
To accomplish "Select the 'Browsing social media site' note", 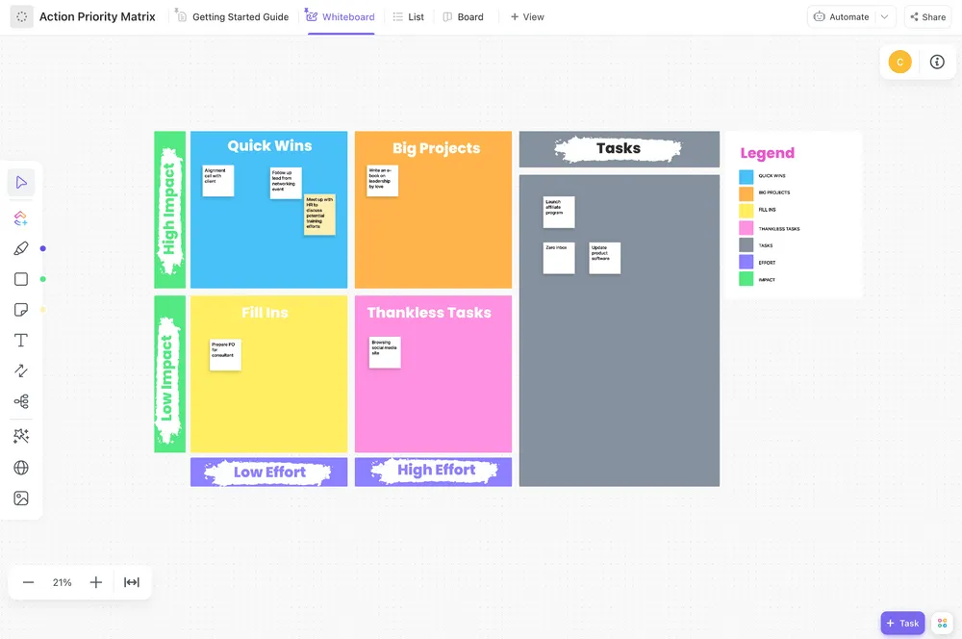I will [x=385, y=352].
